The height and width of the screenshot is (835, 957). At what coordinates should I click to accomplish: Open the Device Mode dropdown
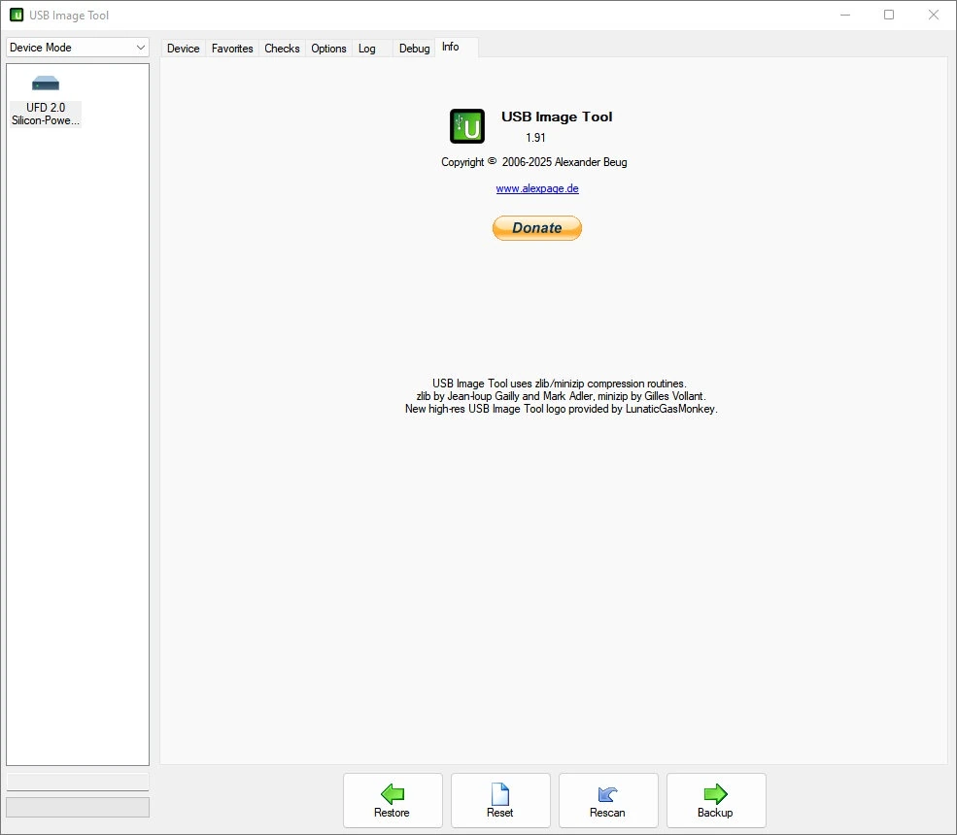pyautogui.click(x=78, y=48)
